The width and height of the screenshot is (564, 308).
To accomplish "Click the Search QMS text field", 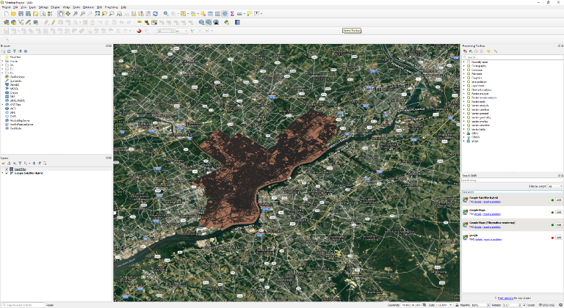I will [508, 180].
